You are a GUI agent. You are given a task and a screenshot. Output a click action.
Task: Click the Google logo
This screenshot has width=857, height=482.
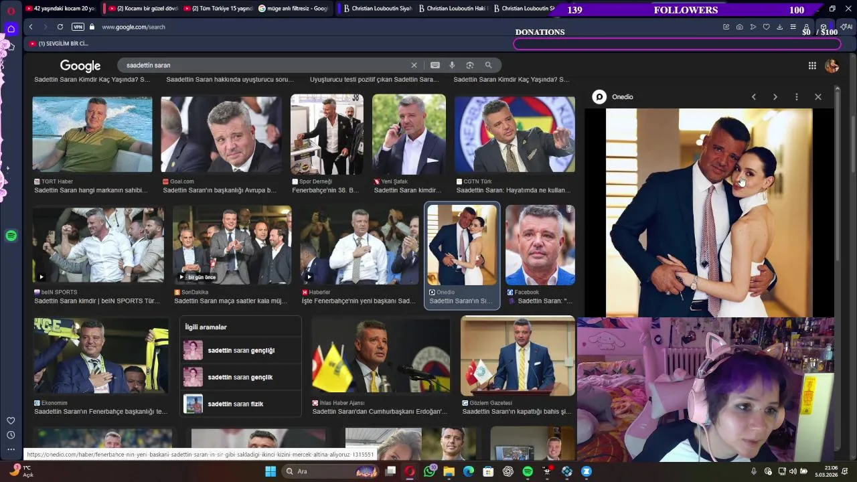coord(80,66)
